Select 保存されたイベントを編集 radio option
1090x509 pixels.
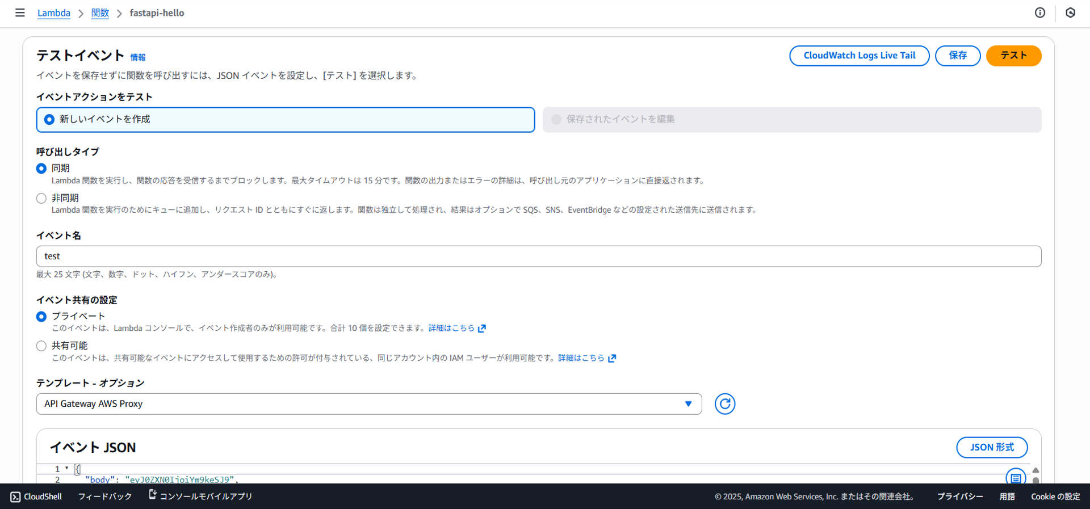(792, 120)
